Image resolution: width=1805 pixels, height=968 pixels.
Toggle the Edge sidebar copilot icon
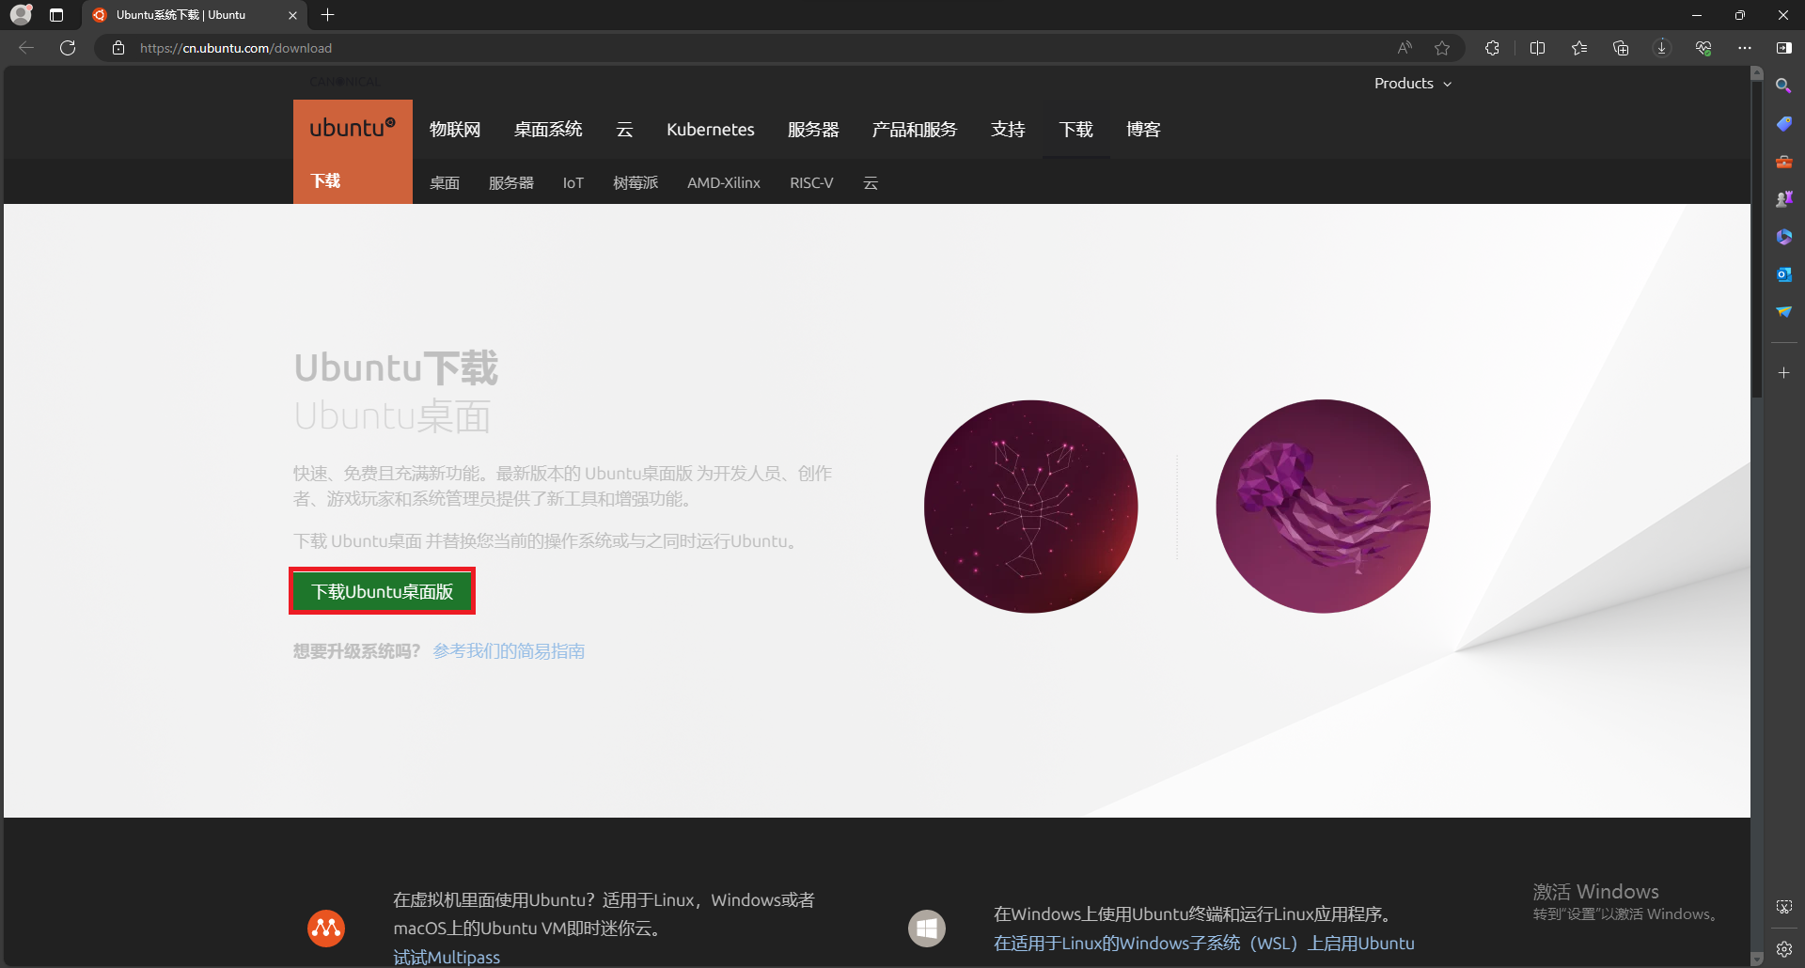coord(1783,48)
